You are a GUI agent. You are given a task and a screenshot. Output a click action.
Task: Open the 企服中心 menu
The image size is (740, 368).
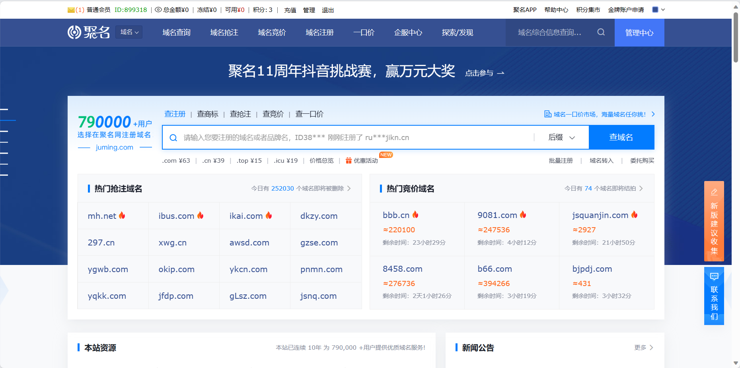point(408,33)
